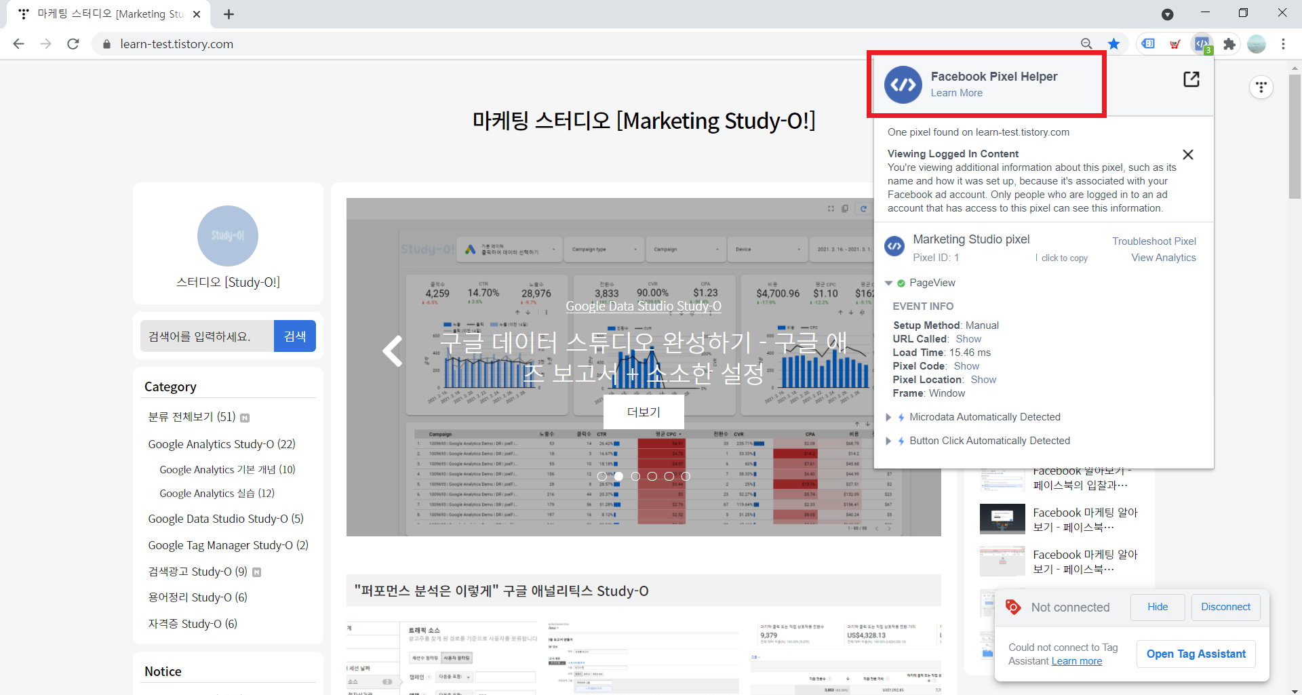Select the second (active) carousel dot
Viewport: 1302px width, 695px height.
(618, 477)
